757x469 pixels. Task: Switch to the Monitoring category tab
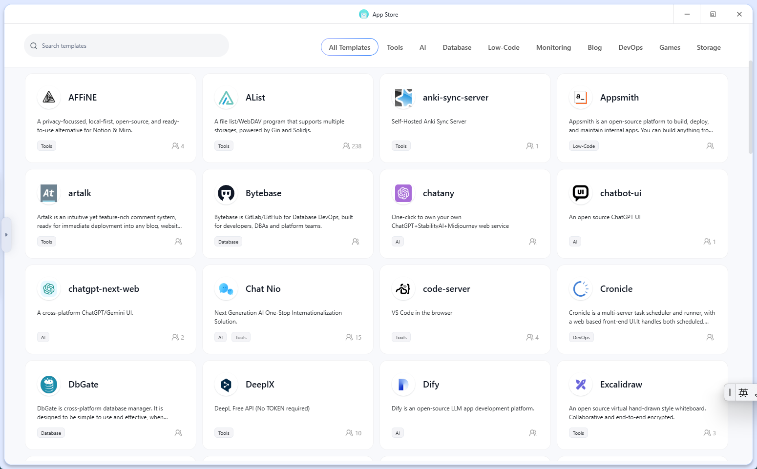tap(553, 47)
